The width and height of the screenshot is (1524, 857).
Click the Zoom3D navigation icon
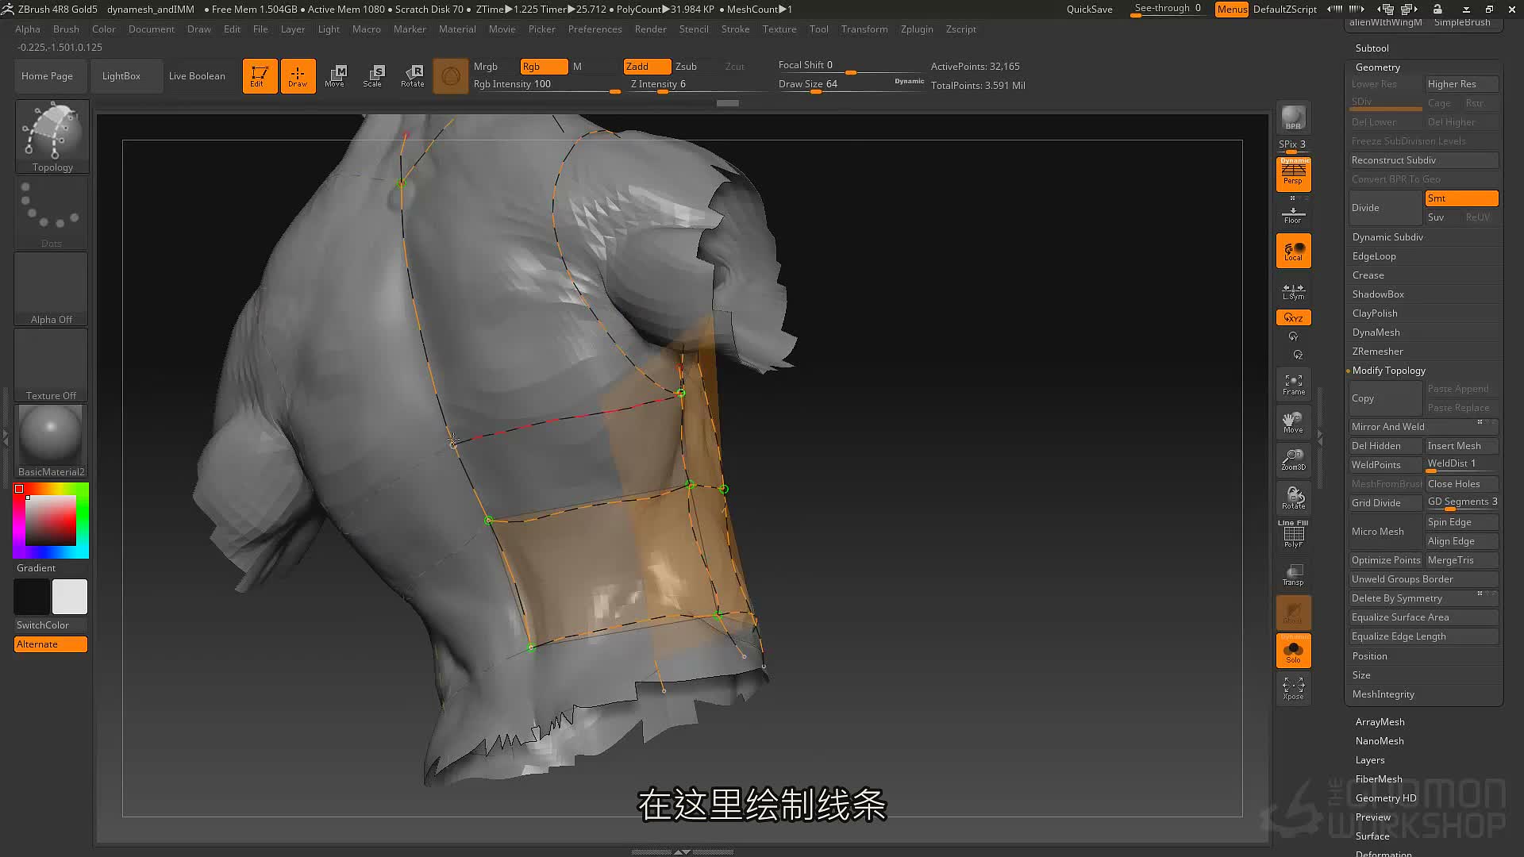(1293, 459)
